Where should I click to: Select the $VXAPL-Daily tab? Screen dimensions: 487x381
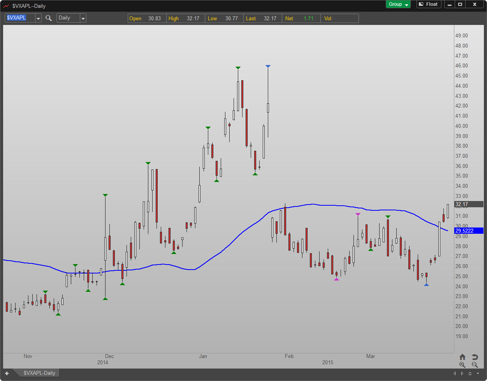[x=39, y=373]
